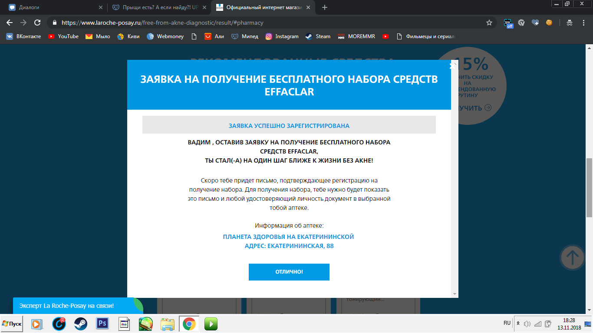Confirm with the ОТЛИЧНО! button
Screen dimensions: 593x333
(289, 272)
